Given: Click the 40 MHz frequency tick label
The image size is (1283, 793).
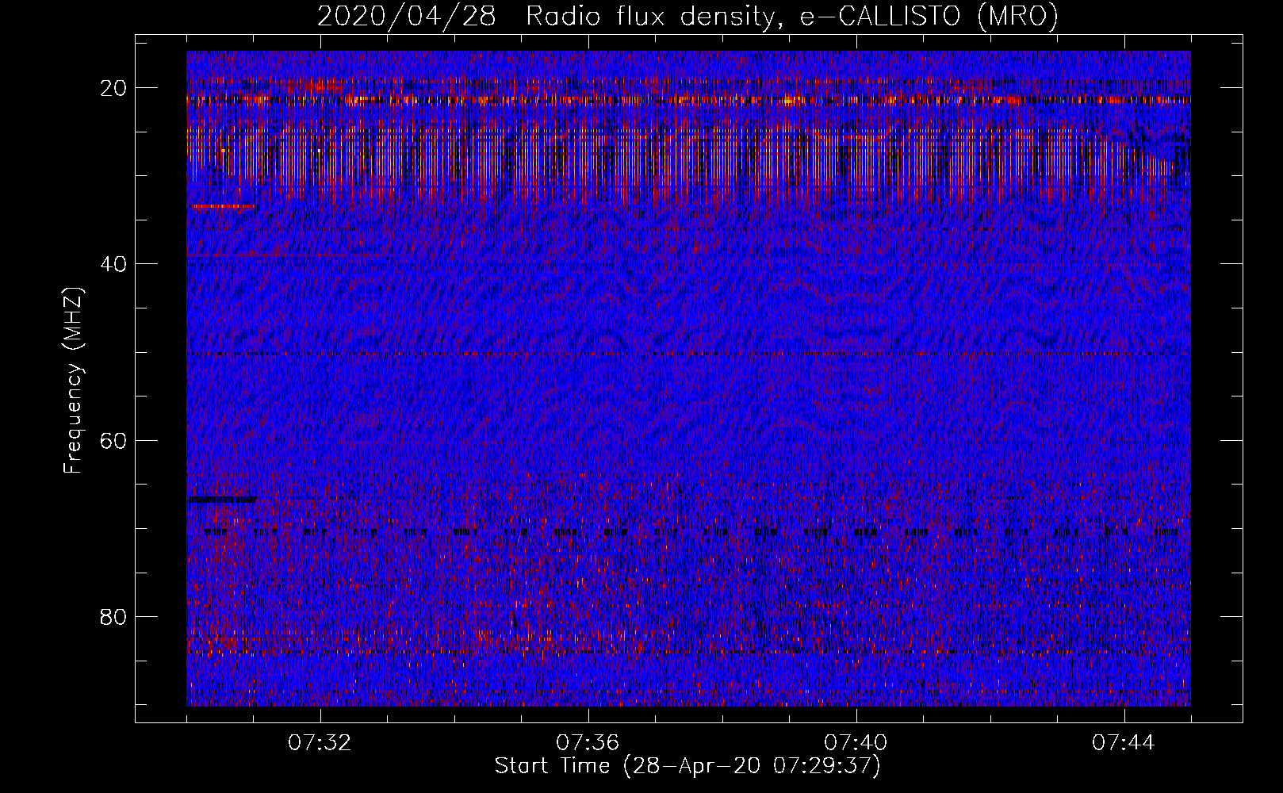Looking at the screenshot, I should (114, 264).
